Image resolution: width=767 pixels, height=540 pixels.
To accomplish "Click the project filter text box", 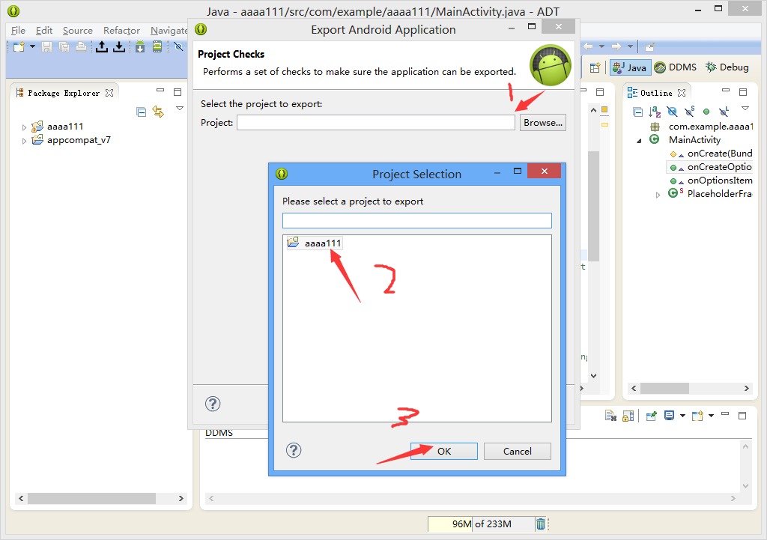I will 416,221.
